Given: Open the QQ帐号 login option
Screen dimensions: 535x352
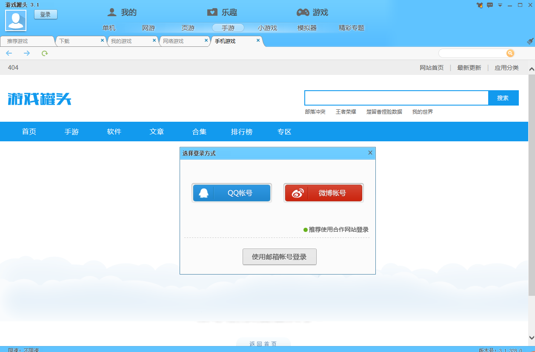Looking at the screenshot, I should [232, 192].
